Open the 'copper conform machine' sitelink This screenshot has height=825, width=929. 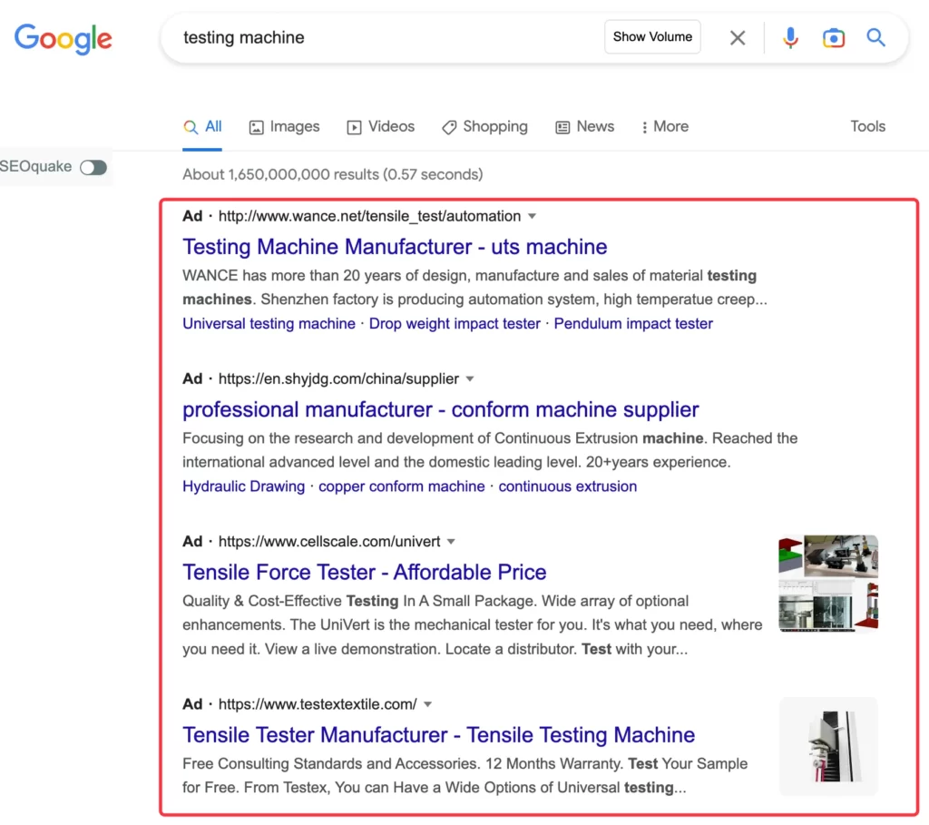pyautogui.click(x=402, y=486)
